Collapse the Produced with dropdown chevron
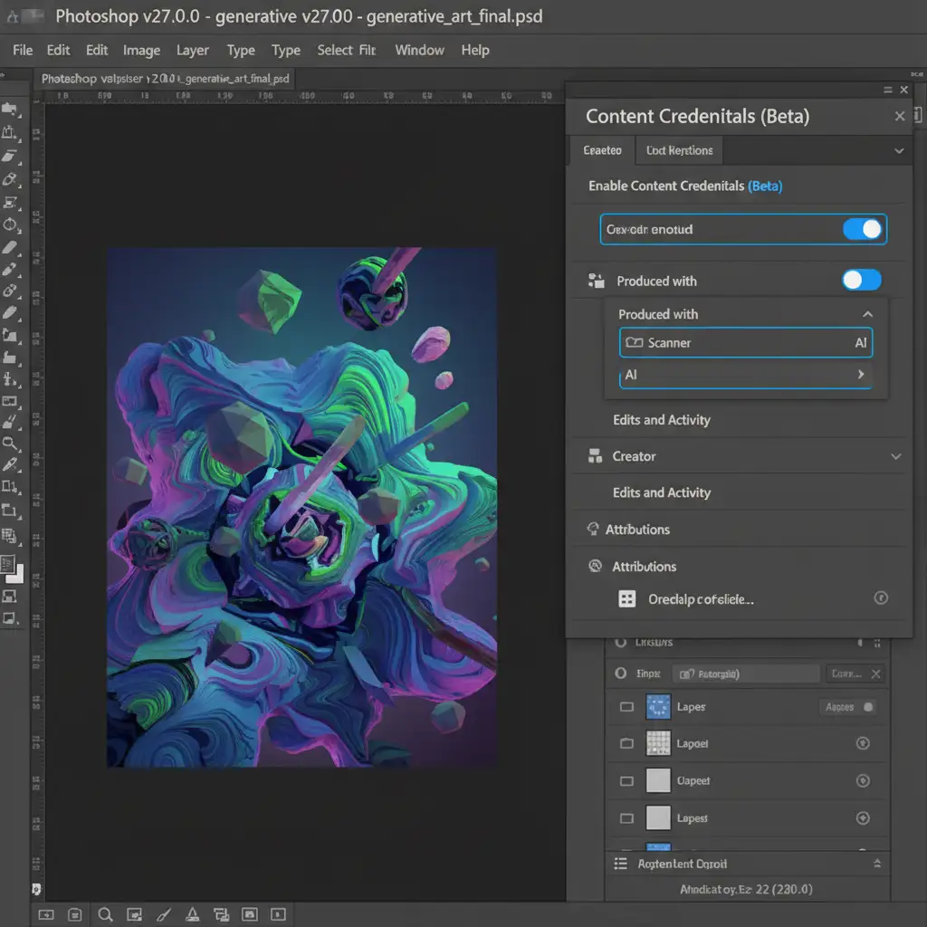 pos(867,314)
